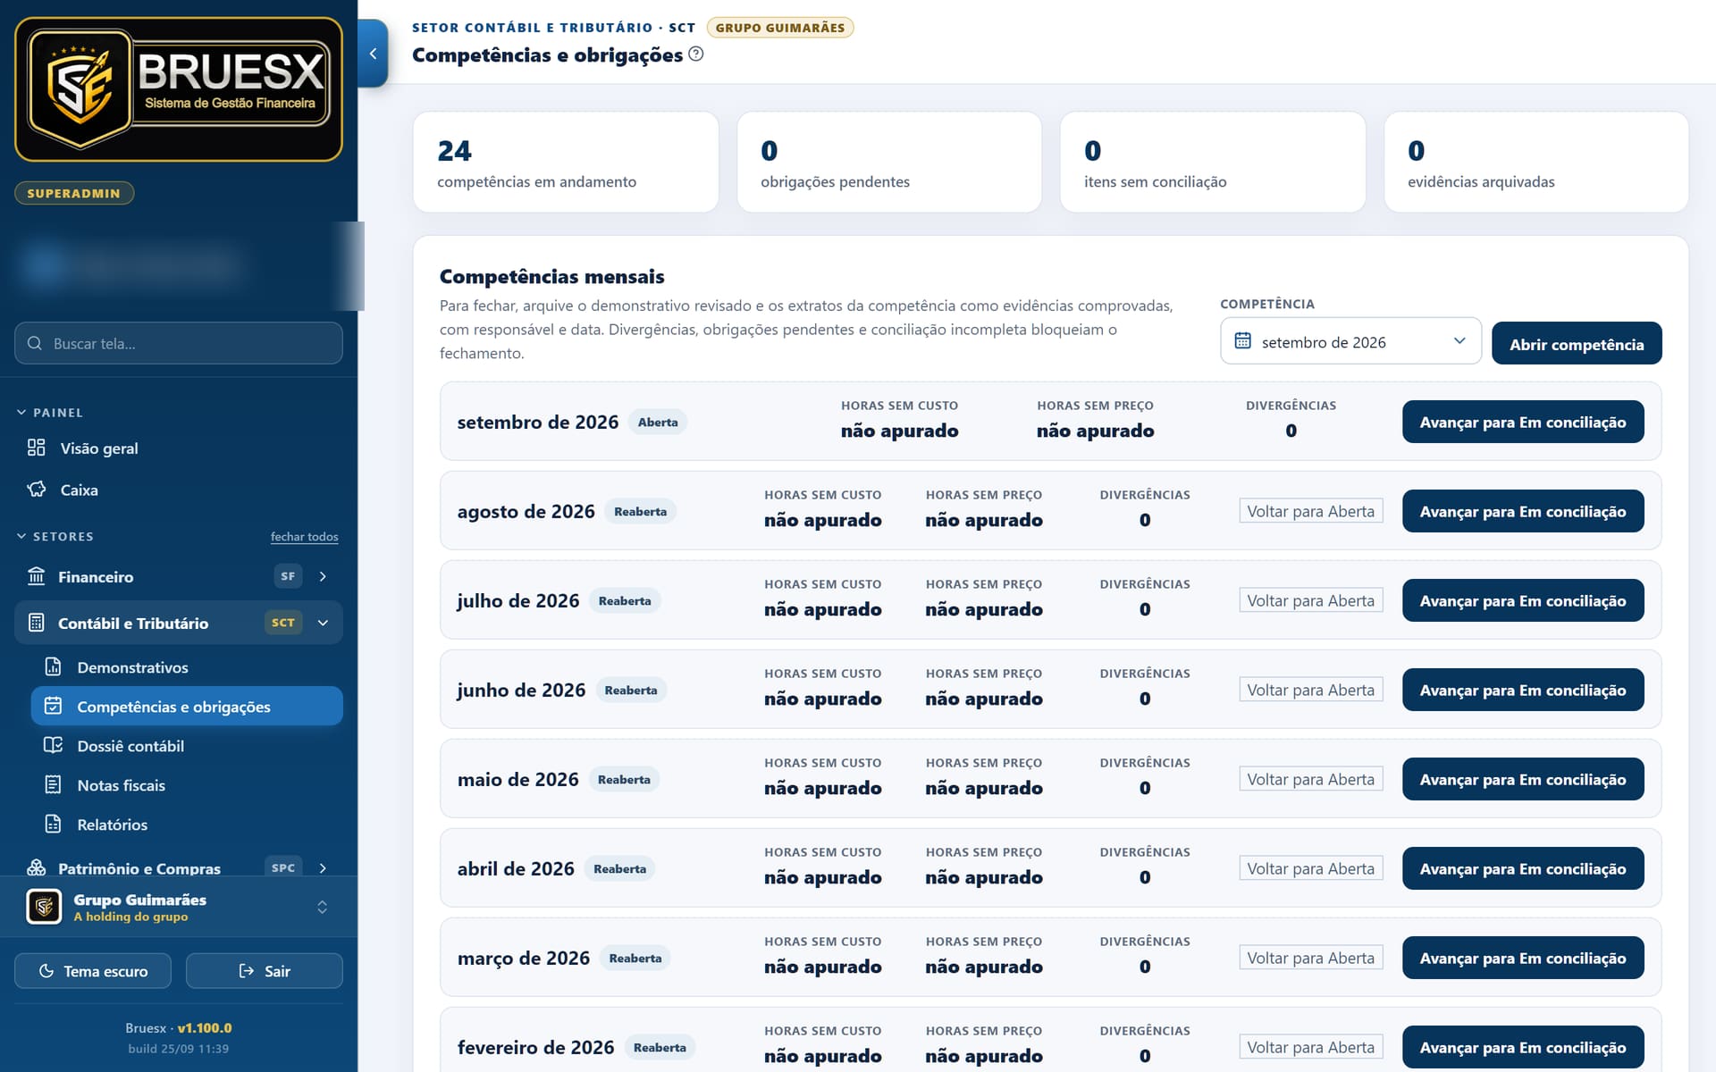Click the calculator icon for Contábil e Tributário
This screenshot has width=1716, height=1072.
pos(36,623)
